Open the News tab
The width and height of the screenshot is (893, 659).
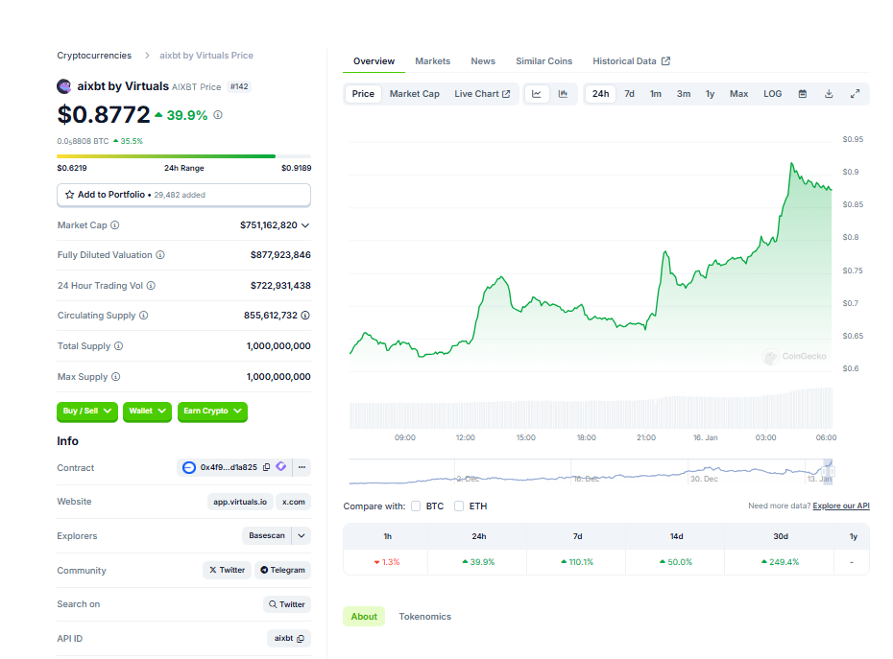[x=483, y=60]
